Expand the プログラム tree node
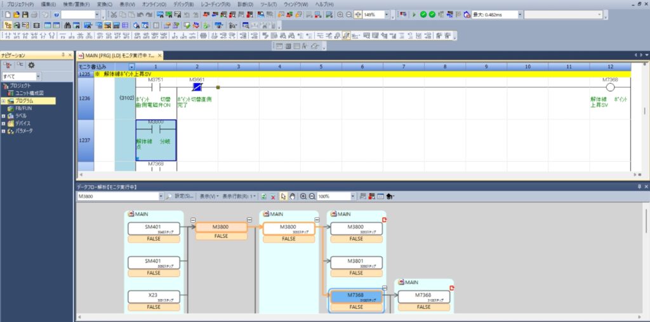Image resolution: width=650 pixels, height=322 pixels. pos(3,101)
